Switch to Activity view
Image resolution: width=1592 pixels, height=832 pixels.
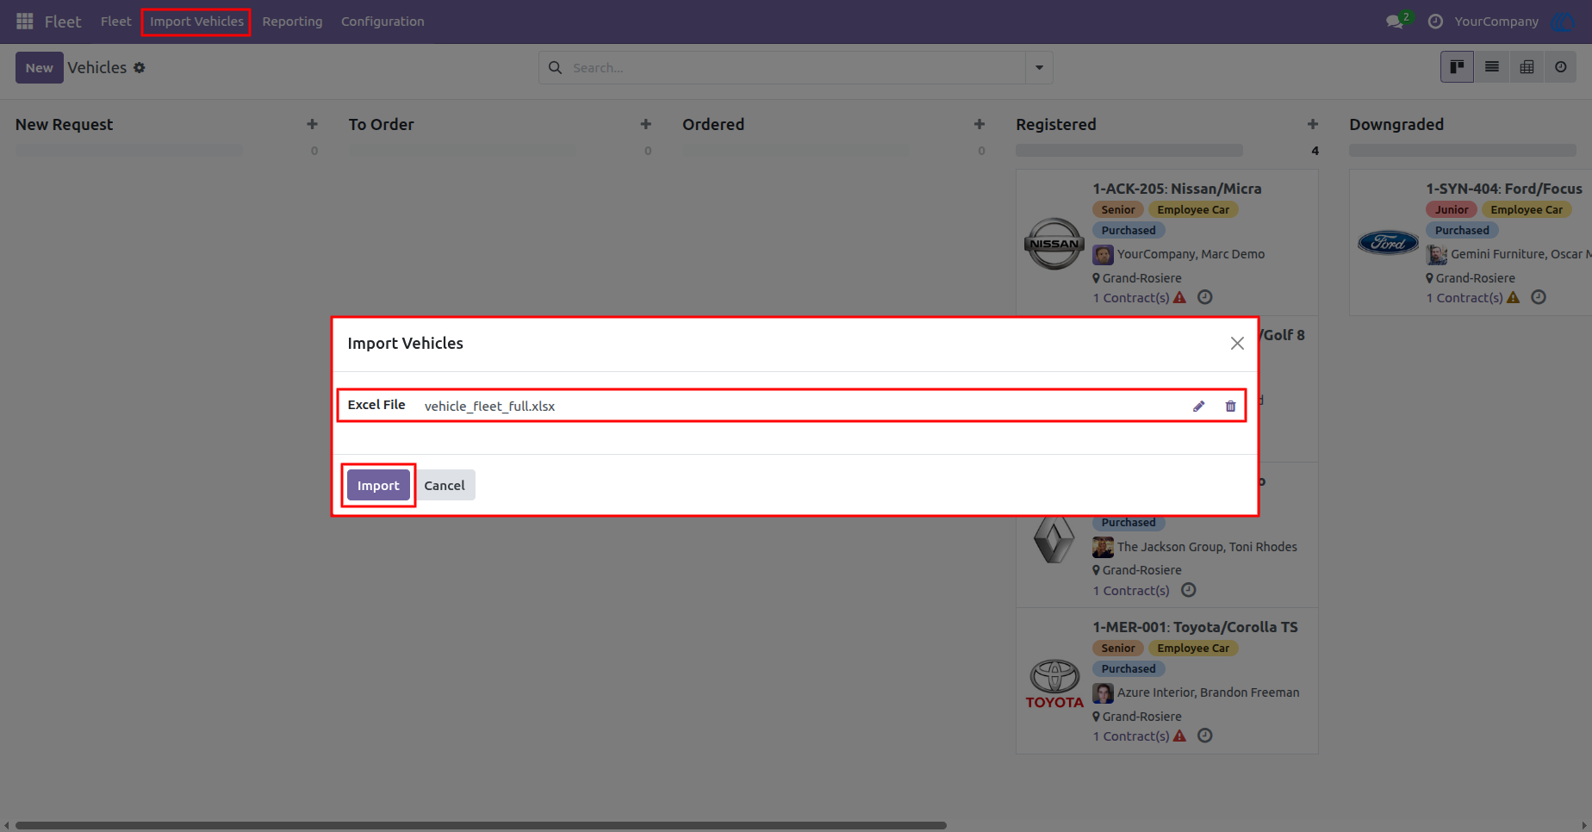pos(1560,67)
